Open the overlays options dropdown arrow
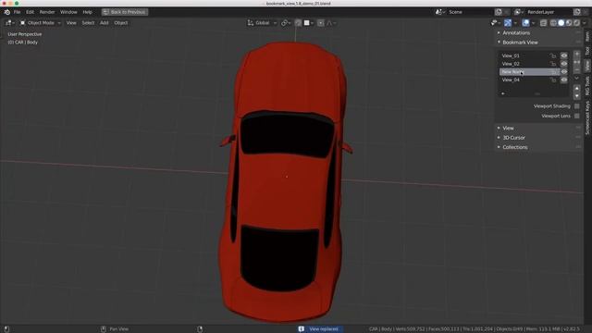592x333 pixels. 533,23
